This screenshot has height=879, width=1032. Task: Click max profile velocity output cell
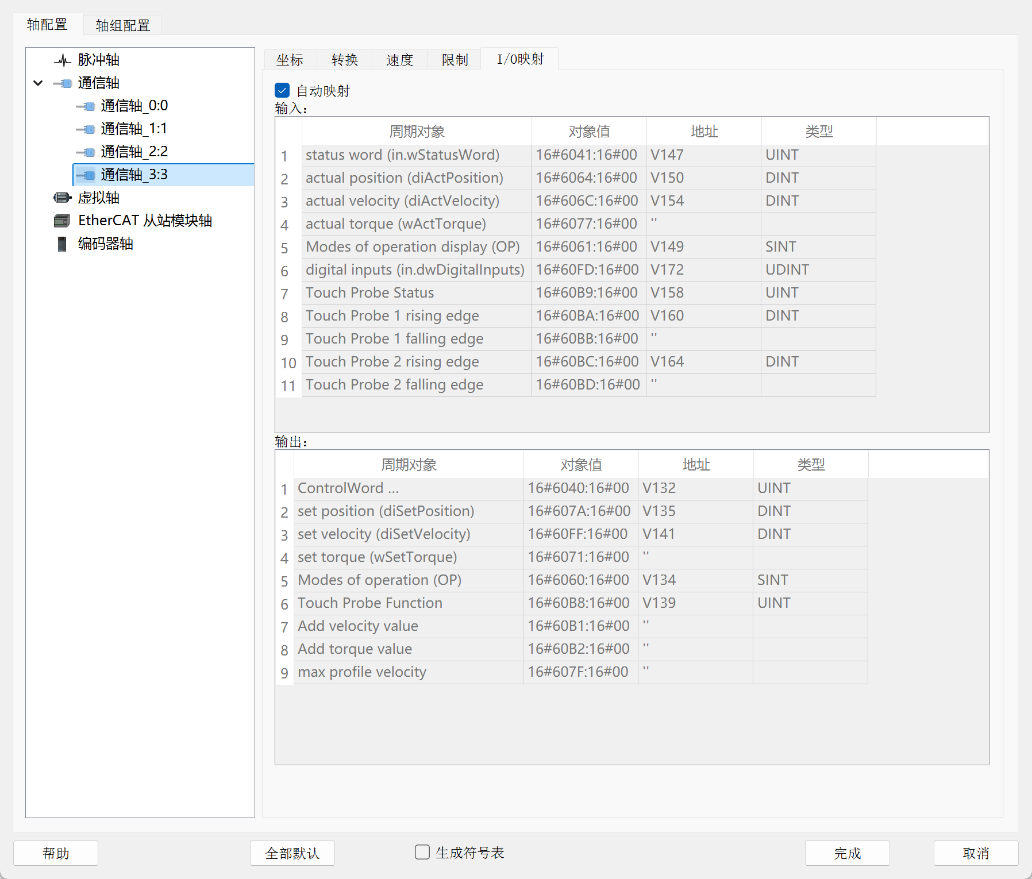tap(409, 672)
